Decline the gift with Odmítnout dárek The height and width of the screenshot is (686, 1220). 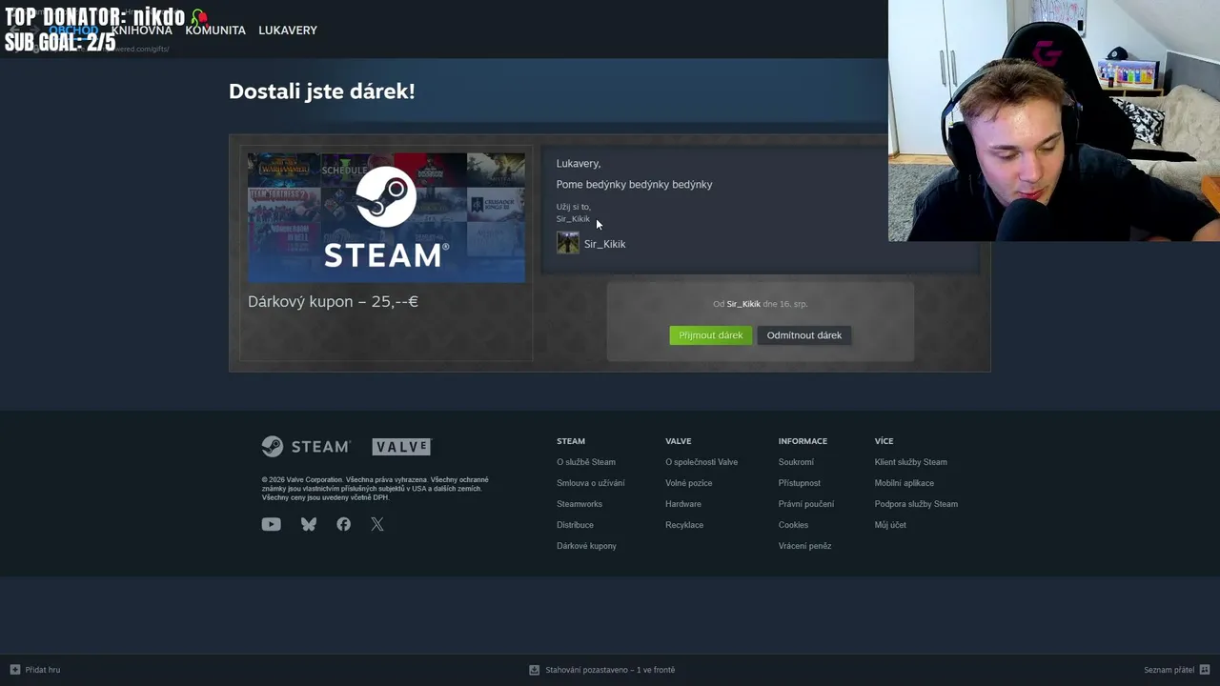coord(804,335)
